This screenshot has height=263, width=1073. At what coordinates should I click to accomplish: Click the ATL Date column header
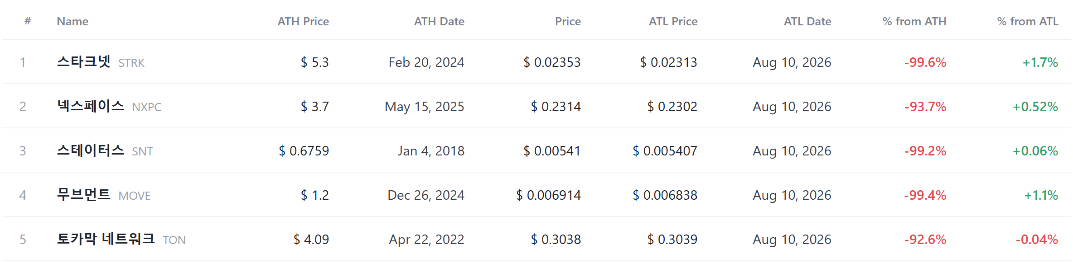tap(807, 21)
